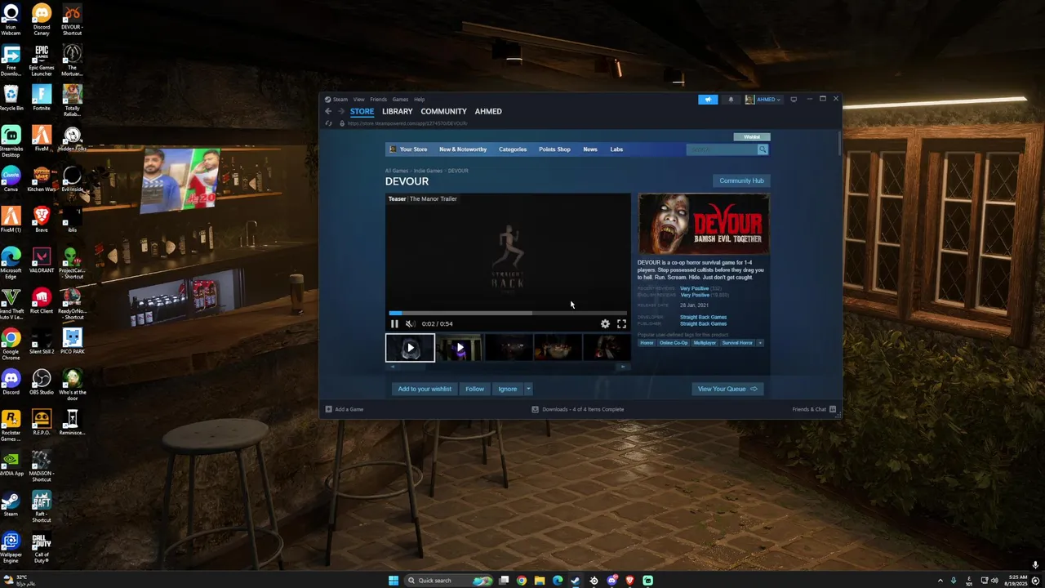Open the Points Shop link
This screenshot has width=1045, height=588.
(x=554, y=149)
